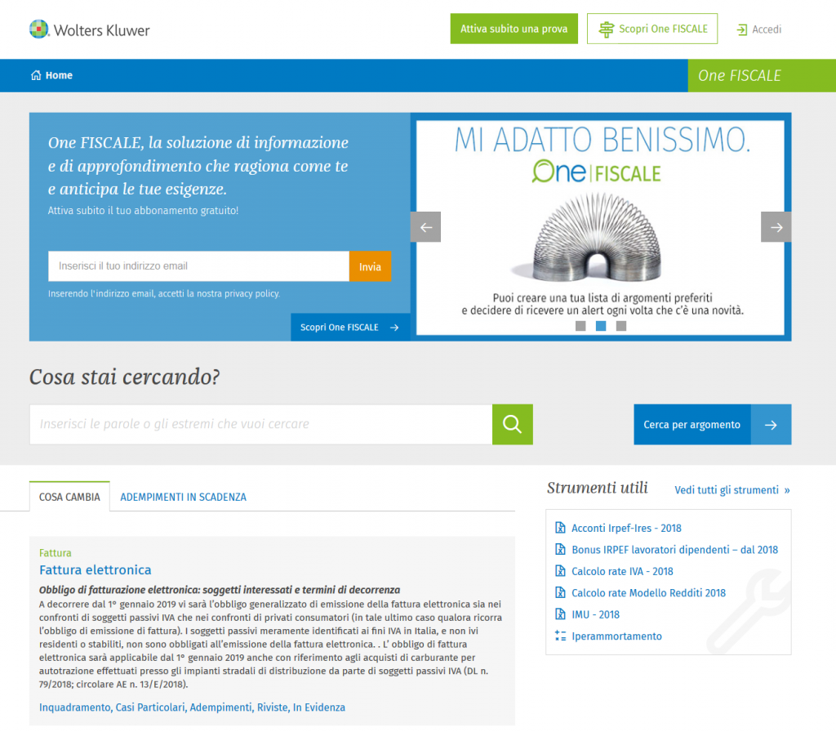The image size is (836, 732).
Task: Click arrow beside Cerca per argomento
Action: (771, 425)
